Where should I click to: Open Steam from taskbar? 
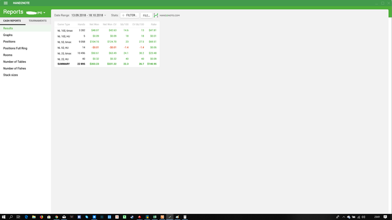coord(132,217)
